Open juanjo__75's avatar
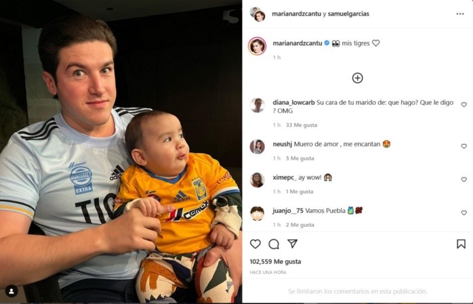Viewport: 473px width, 304px height. pos(258,213)
